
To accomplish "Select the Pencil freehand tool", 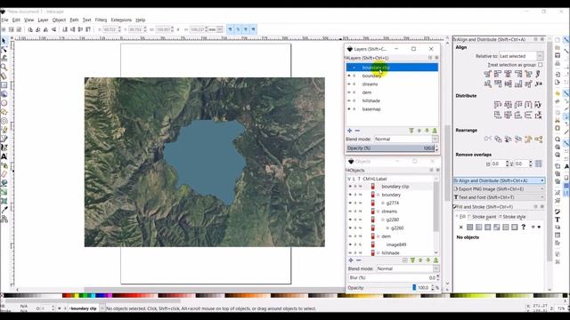I will (4, 130).
